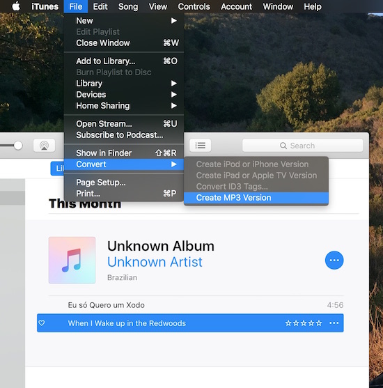Expand the Home Sharing submenu
This screenshot has width=383, height=388.
click(x=124, y=106)
